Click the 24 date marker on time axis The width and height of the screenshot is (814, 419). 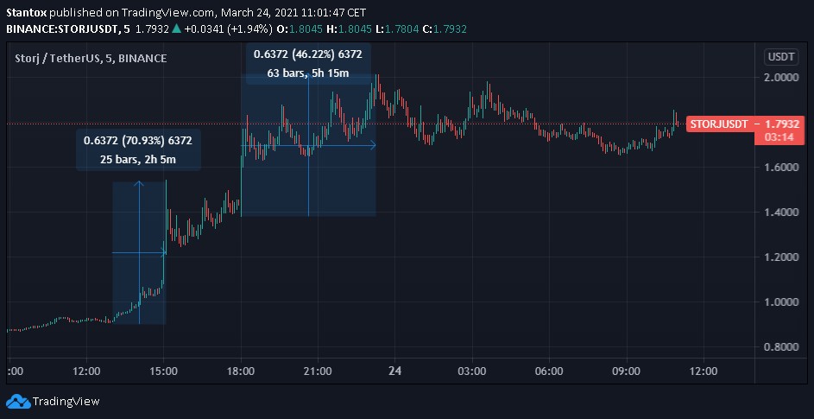[394, 371]
